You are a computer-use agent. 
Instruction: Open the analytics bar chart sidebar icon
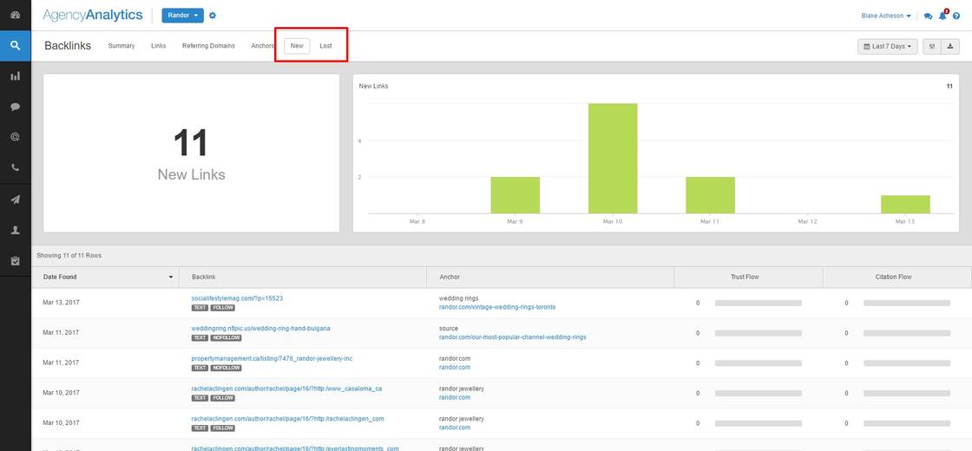coord(16,76)
